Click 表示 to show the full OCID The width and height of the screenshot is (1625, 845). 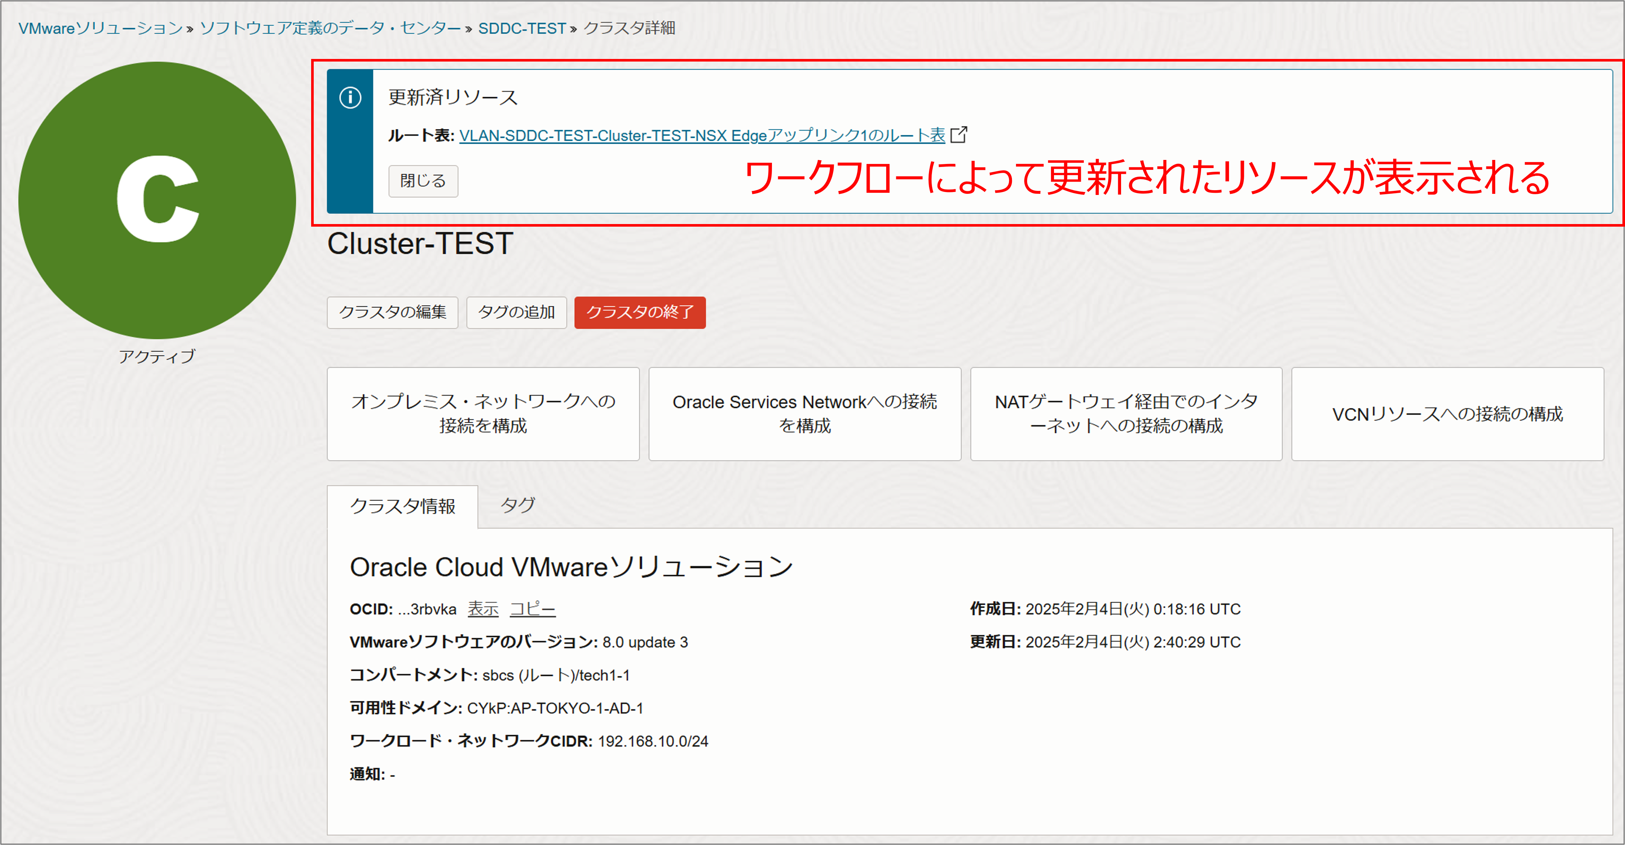point(483,609)
